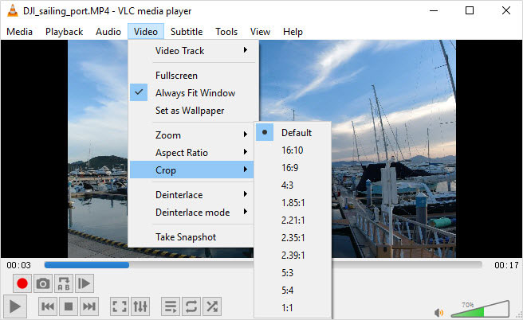Select the 16:9 crop ratio
The image size is (523, 320).
click(292, 168)
